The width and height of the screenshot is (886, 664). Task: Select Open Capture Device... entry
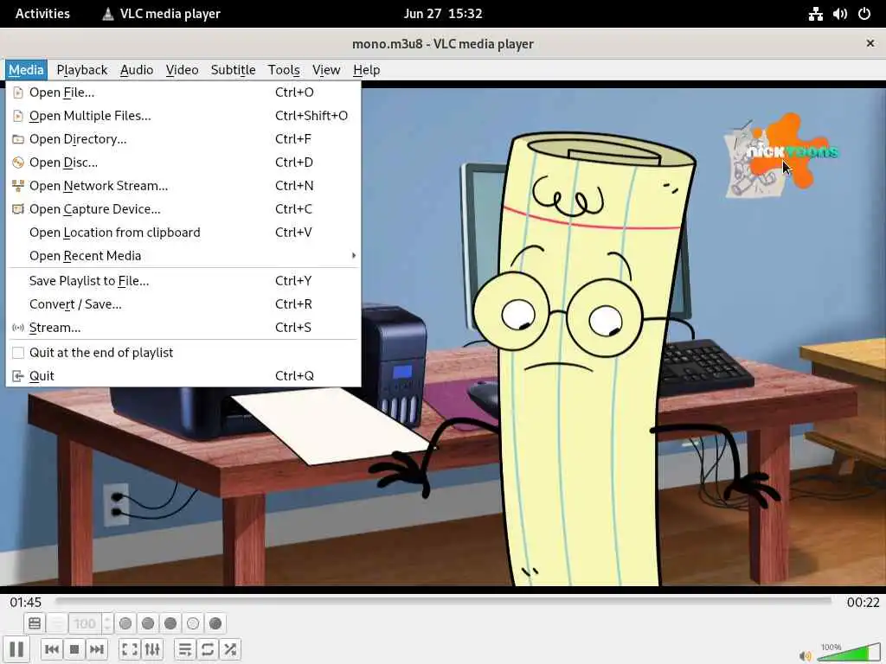(x=183, y=209)
